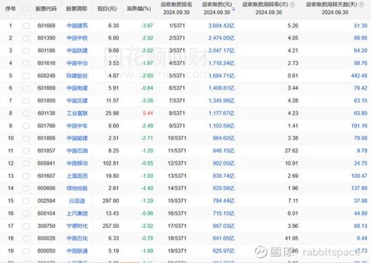The image size is (371, 263).
Task: Open stock link 中国中冶
Action: pyautogui.click(x=77, y=63)
